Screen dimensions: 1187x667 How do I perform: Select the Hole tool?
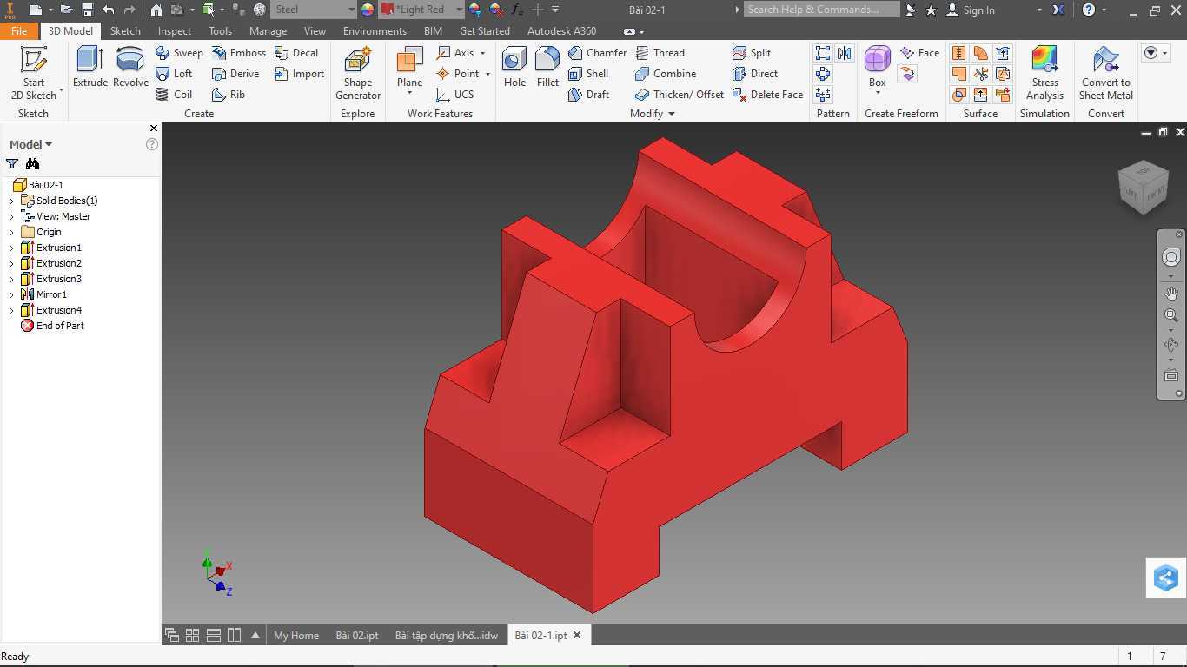point(514,67)
